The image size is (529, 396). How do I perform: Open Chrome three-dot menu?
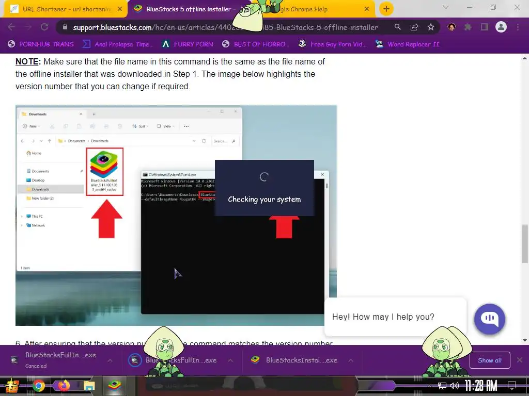518,27
